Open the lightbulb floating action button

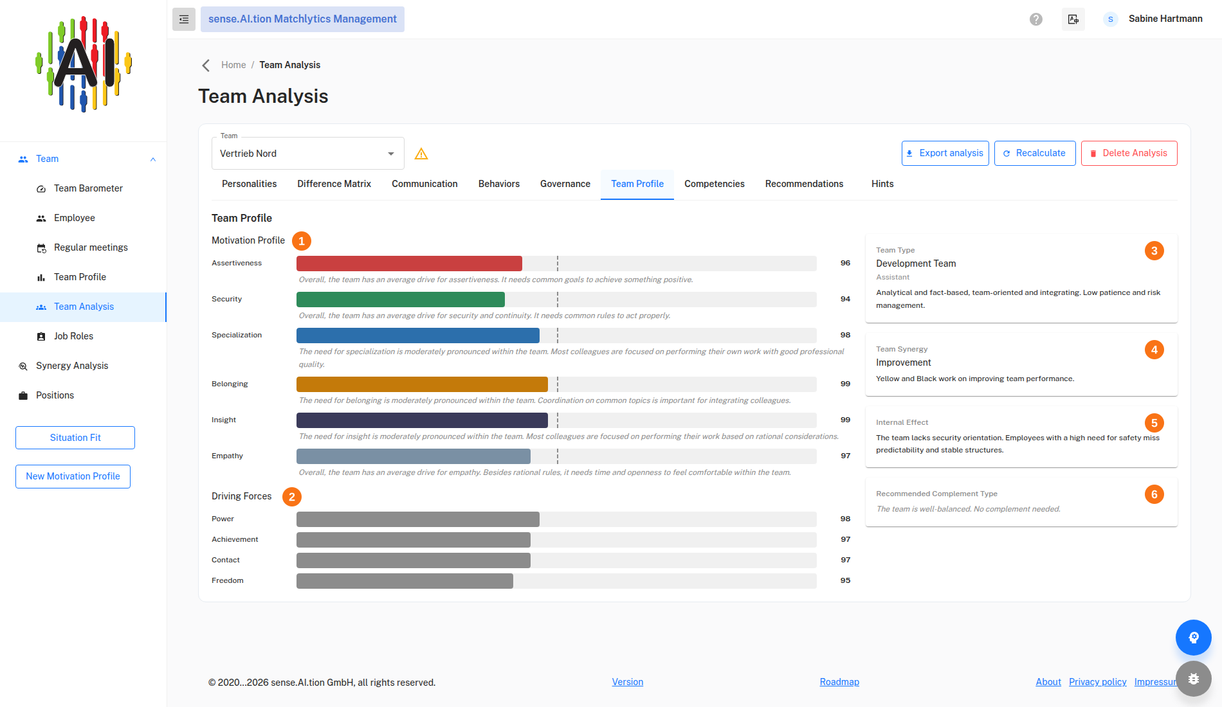pyautogui.click(x=1194, y=638)
